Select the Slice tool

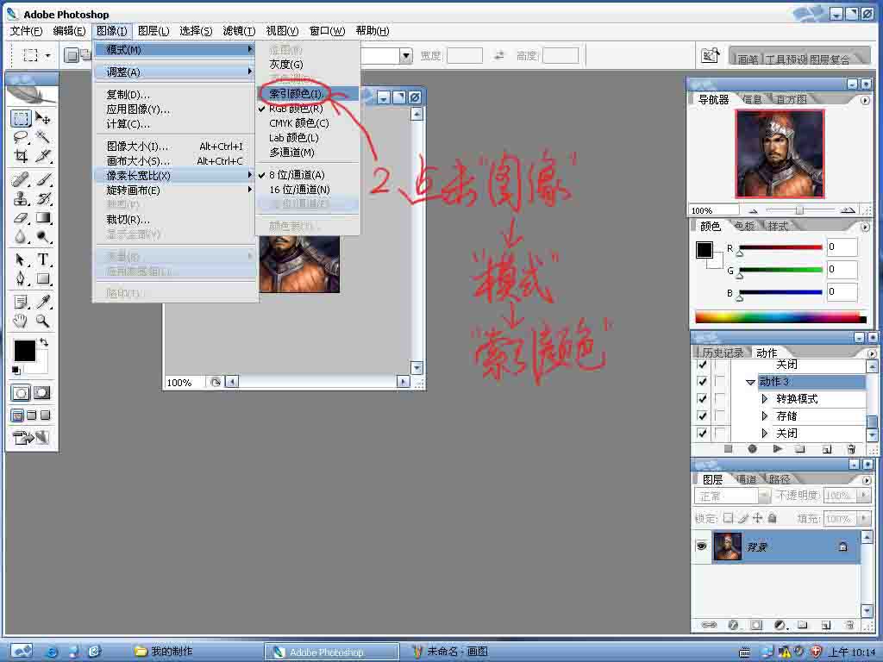(43, 156)
